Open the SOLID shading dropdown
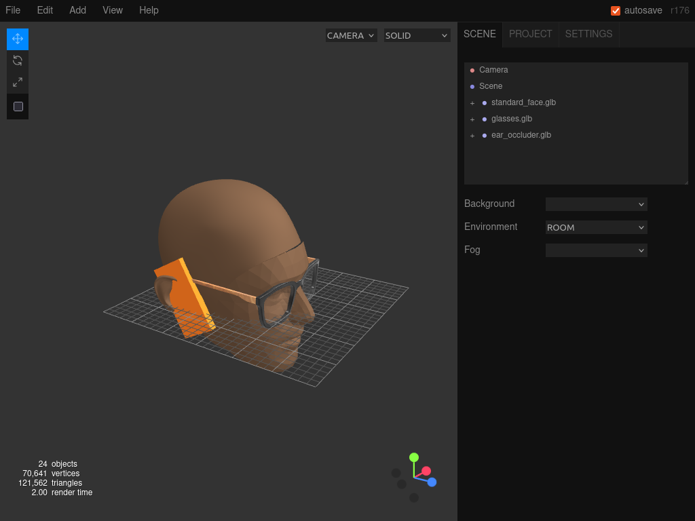The width and height of the screenshot is (695, 521). coord(417,35)
